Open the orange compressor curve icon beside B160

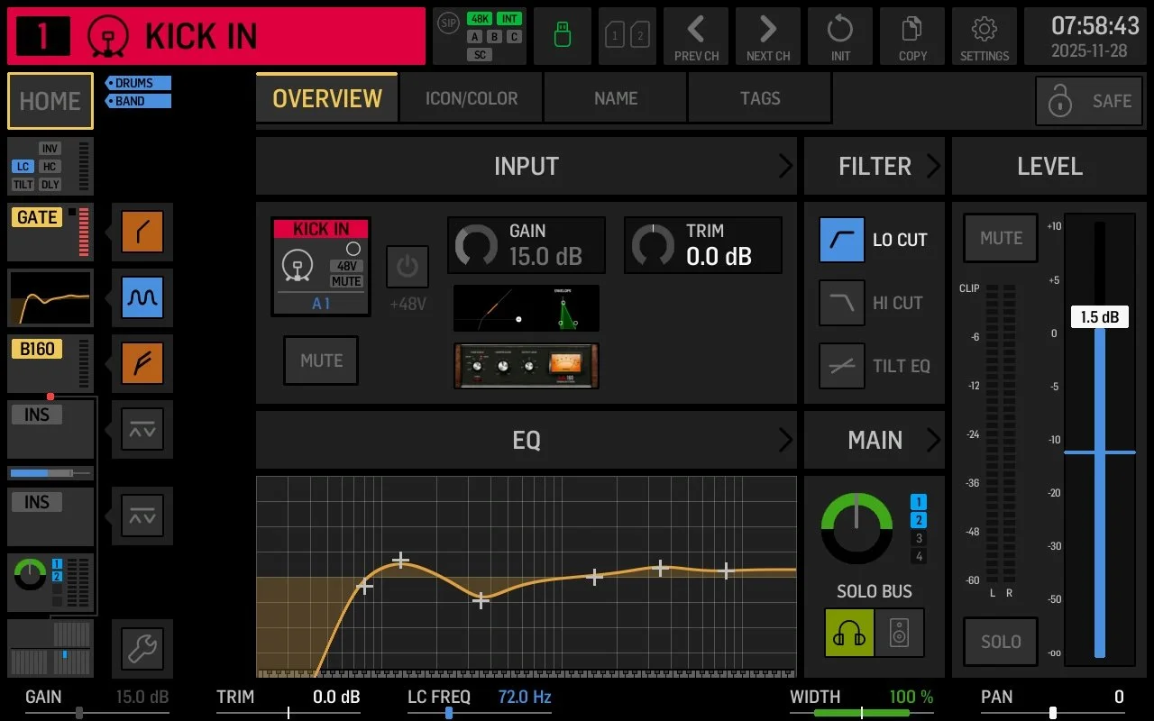tap(142, 363)
